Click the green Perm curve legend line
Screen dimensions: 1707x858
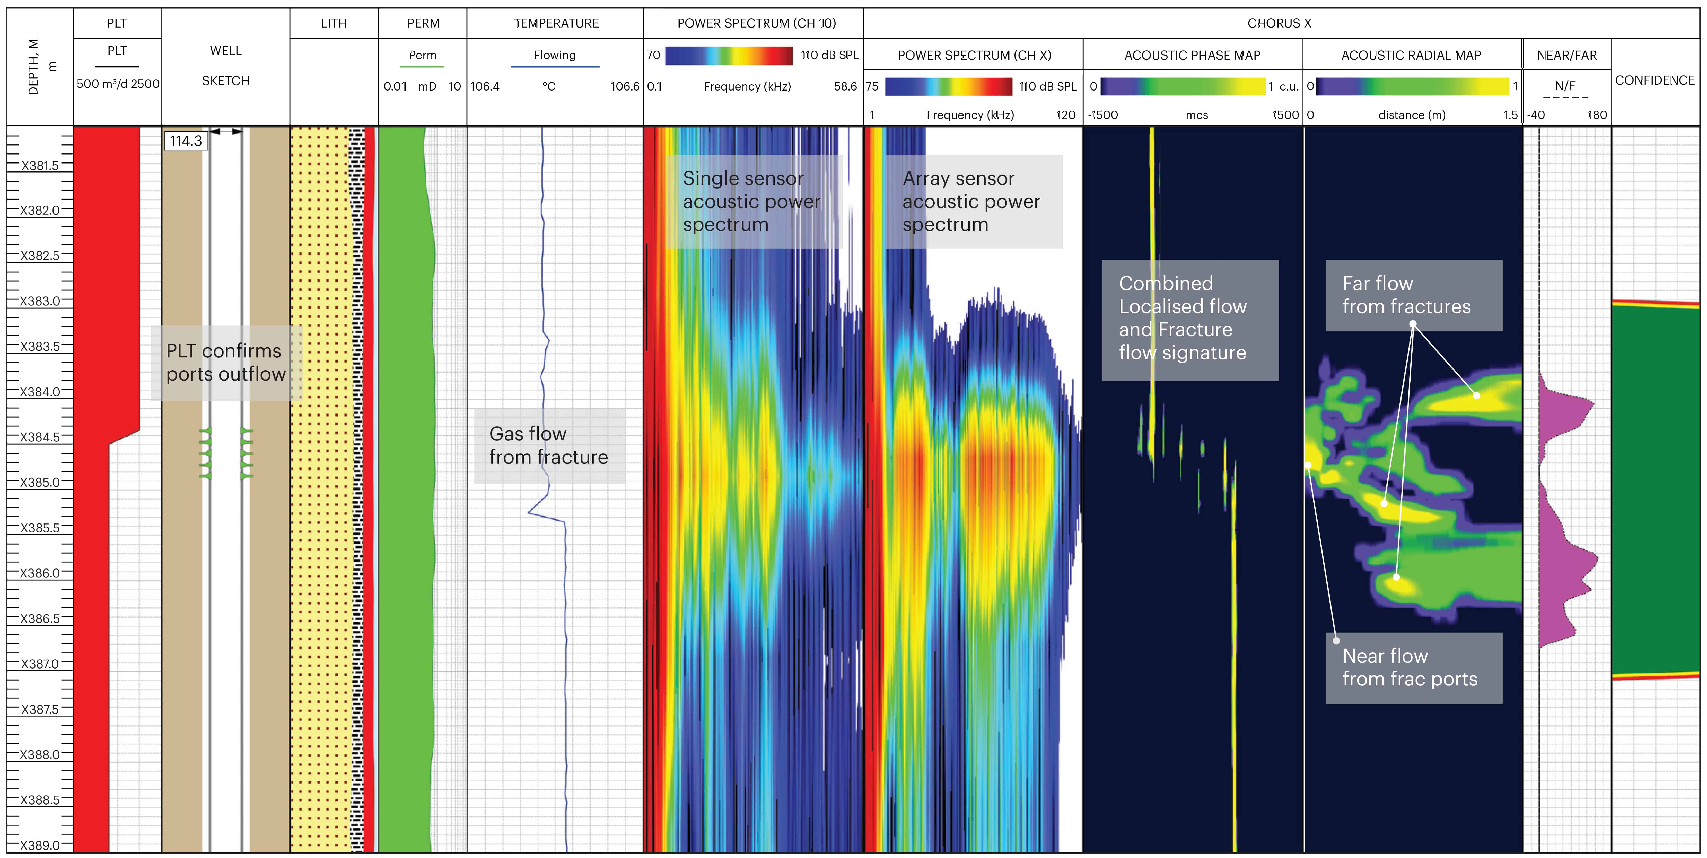tap(422, 67)
